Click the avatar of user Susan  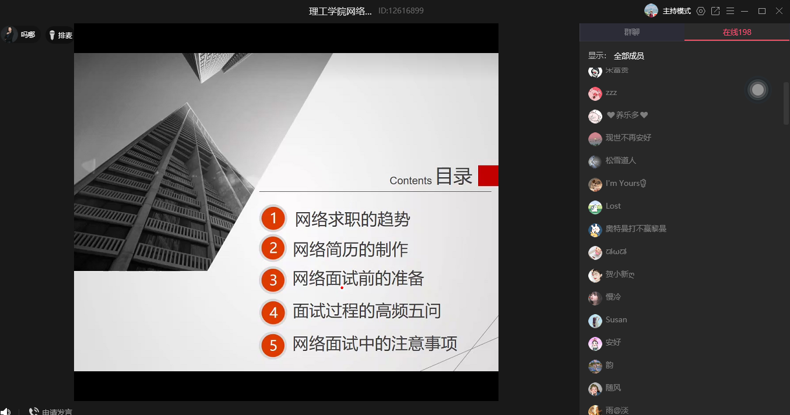pos(595,321)
